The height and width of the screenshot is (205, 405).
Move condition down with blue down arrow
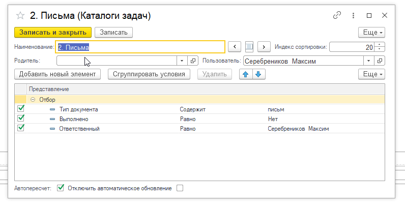coord(258,74)
